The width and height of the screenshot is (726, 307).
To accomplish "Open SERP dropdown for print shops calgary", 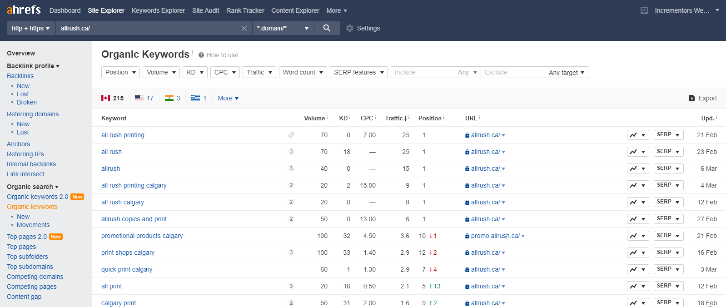I will point(668,253).
